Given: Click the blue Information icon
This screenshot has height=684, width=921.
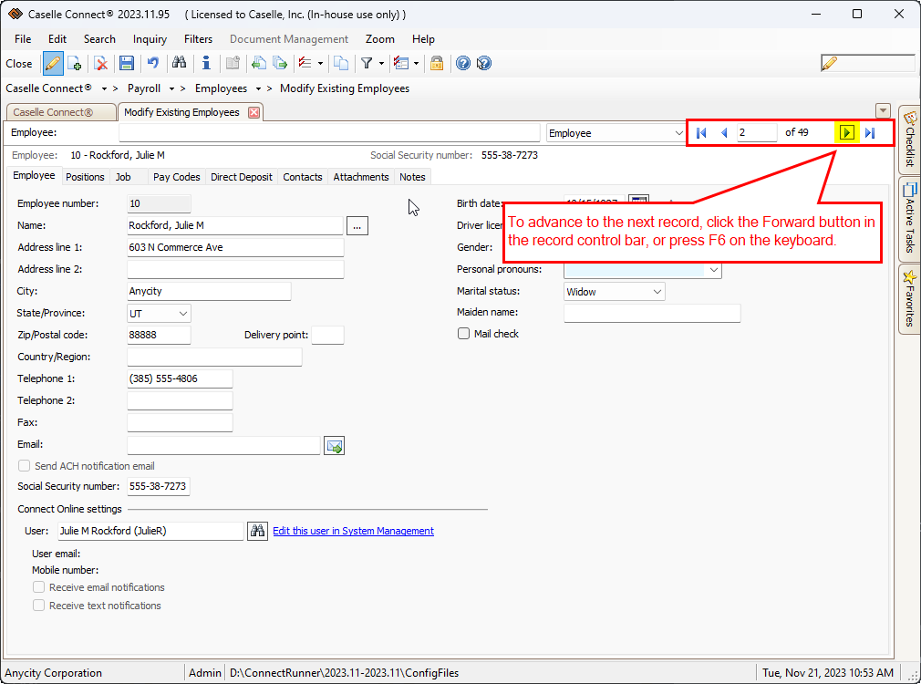Looking at the screenshot, I should pyautogui.click(x=206, y=64).
